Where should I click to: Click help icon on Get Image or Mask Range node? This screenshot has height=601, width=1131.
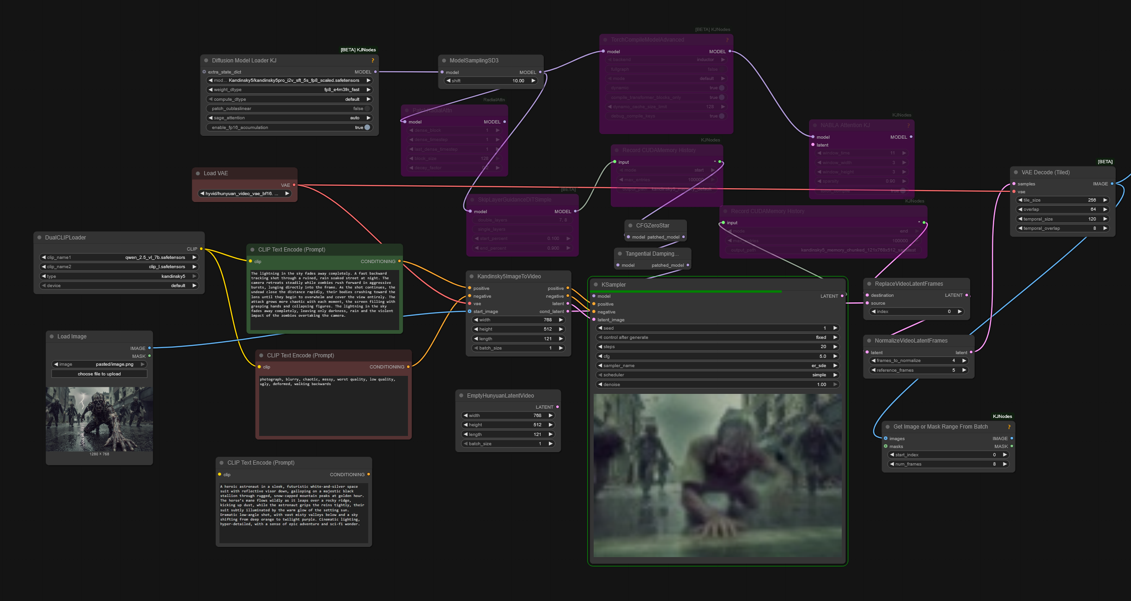pyautogui.click(x=1009, y=427)
